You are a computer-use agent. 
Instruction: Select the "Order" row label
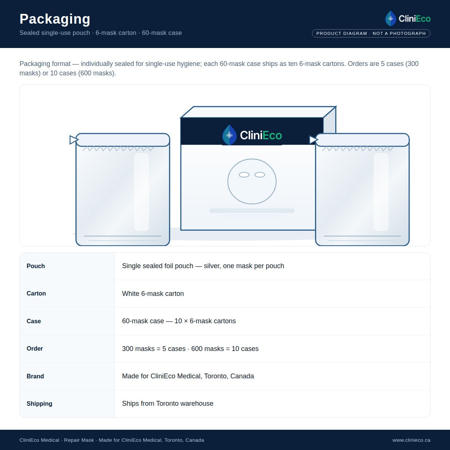[35, 348]
